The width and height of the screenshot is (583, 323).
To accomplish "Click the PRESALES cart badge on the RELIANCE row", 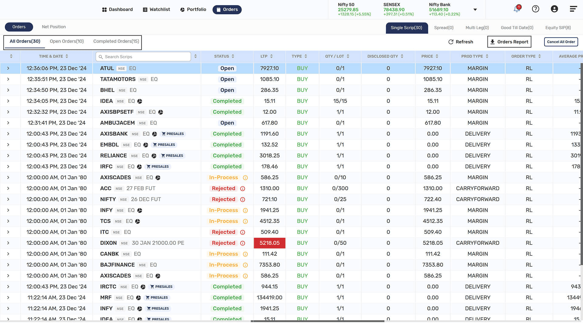I will tap(172, 156).
